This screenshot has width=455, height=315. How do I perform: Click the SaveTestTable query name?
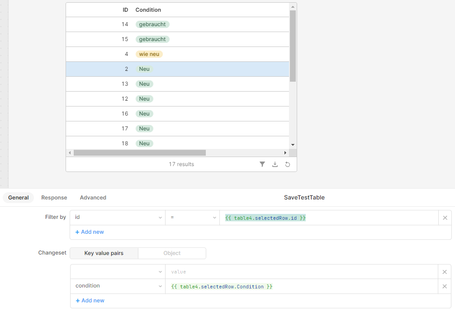click(x=304, y=198)
